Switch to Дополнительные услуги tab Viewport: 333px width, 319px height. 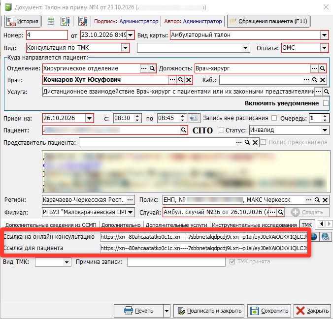176,225
